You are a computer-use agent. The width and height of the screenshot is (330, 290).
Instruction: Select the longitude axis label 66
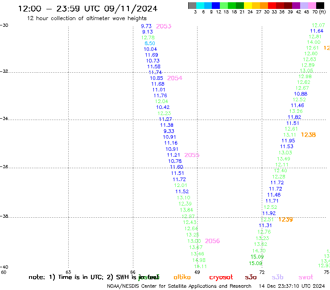[133, 272]
